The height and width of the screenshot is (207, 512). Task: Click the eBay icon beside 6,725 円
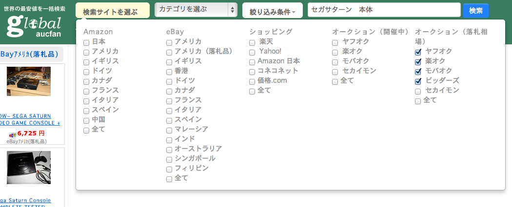13,134
